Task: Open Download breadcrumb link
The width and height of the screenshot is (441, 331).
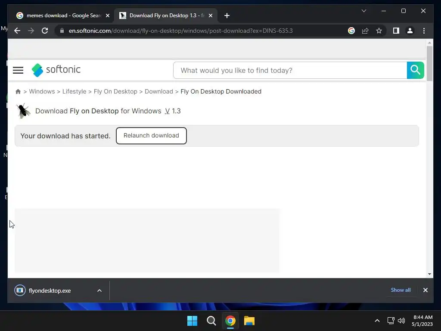Action: pos(158,91)
